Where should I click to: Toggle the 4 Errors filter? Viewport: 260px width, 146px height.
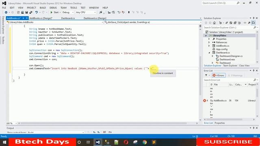[x=219, y=75]
